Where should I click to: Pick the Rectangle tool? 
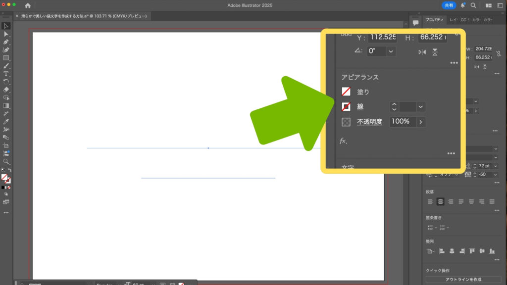coord(6,58)
